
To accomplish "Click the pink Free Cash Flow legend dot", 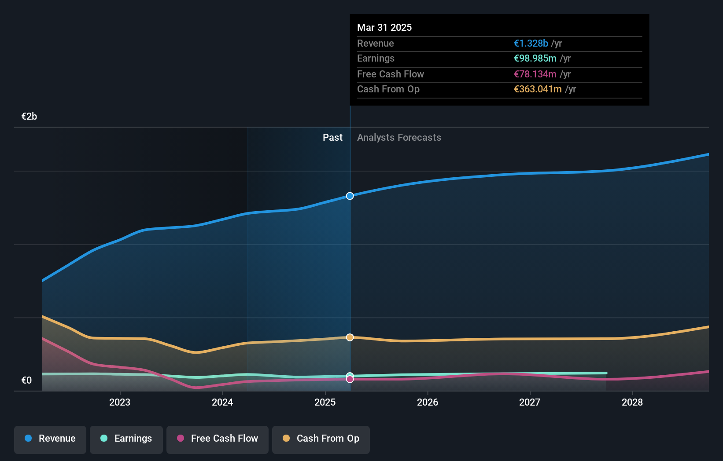I will pyautogui.click(x=180, y=439).
